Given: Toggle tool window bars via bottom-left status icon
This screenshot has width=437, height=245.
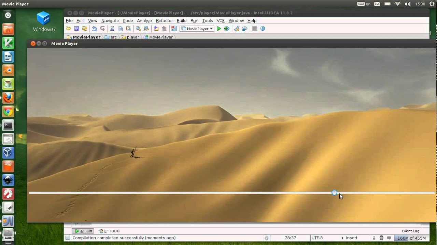Looking at the screenshot, I should pyautogui.click(x=68, y=238).
